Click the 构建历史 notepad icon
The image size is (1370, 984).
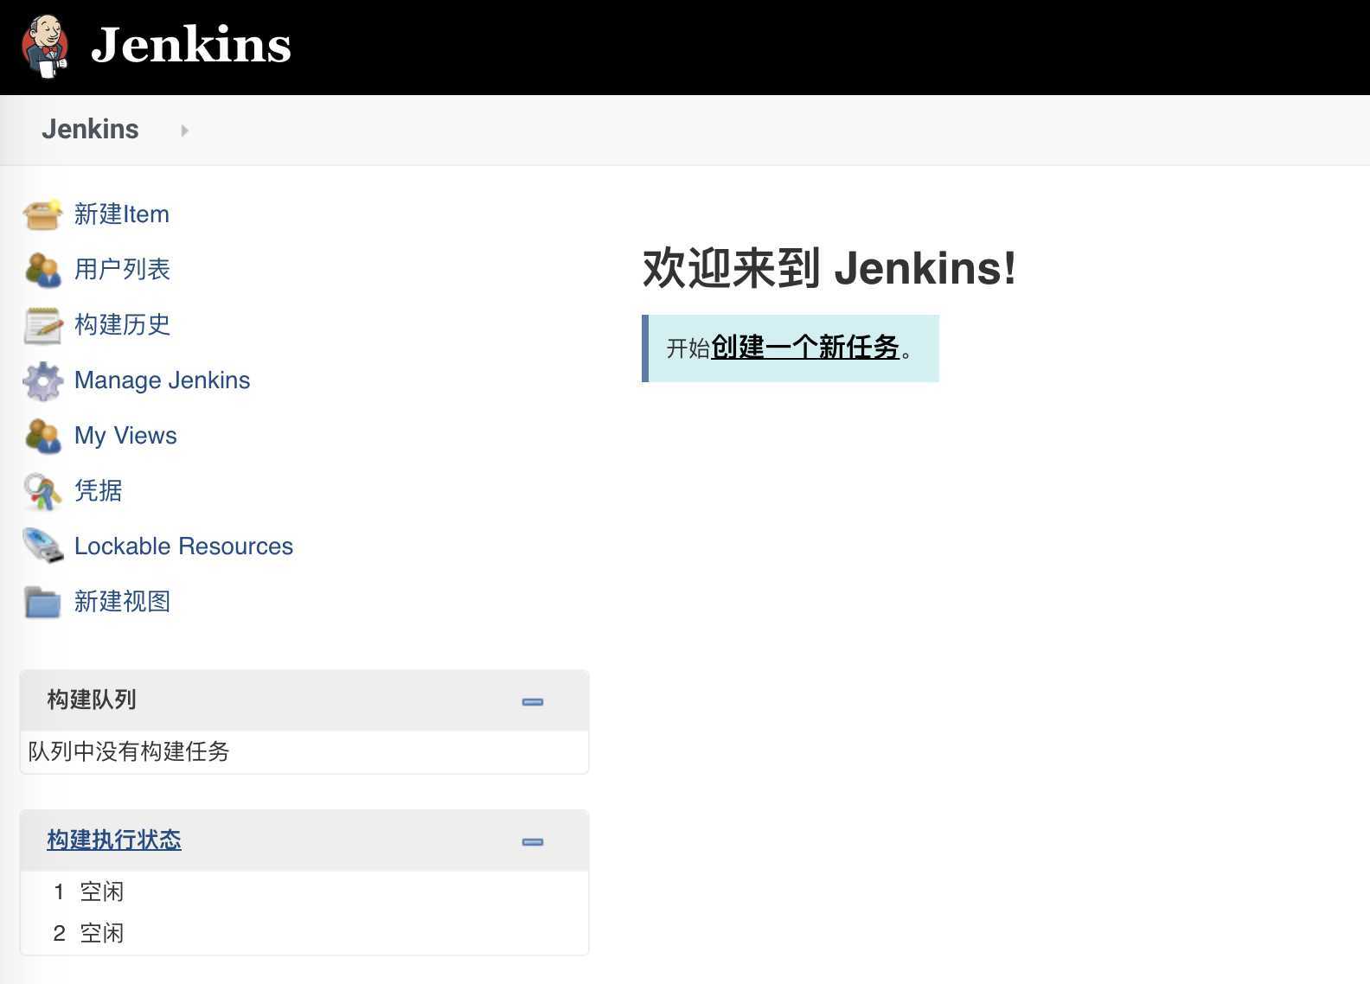(x=42, y=325)
